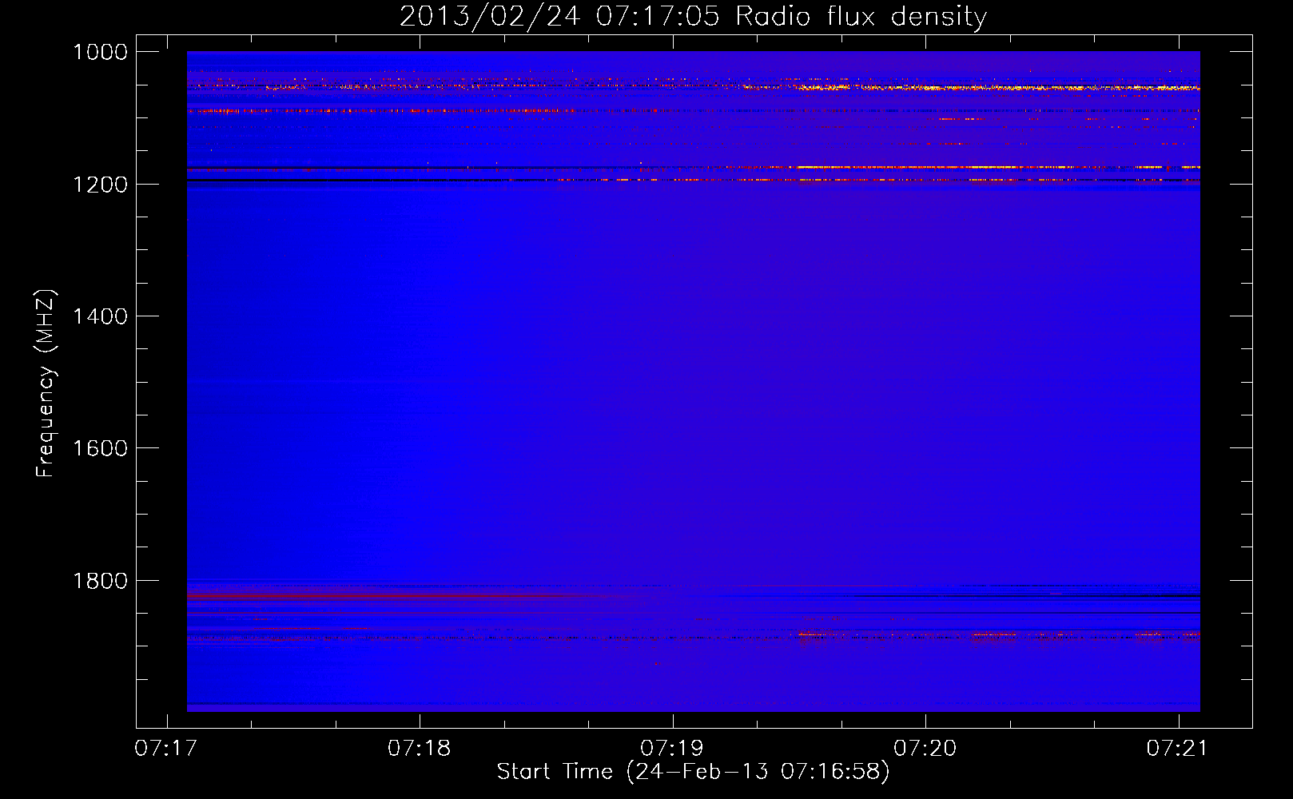Click the 07:18 time tick label
The width and height of the screenshot is (1293, 799).
click(x=419, y=748)
